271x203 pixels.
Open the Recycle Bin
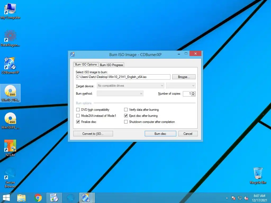(x=258, y=176)
